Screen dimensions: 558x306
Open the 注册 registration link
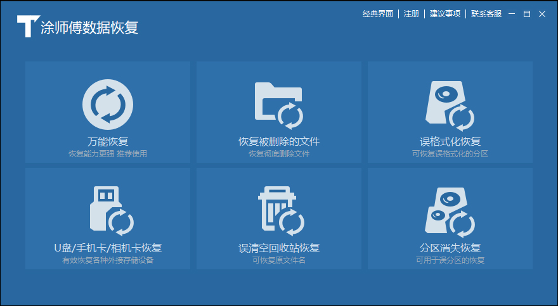[412, 14]
